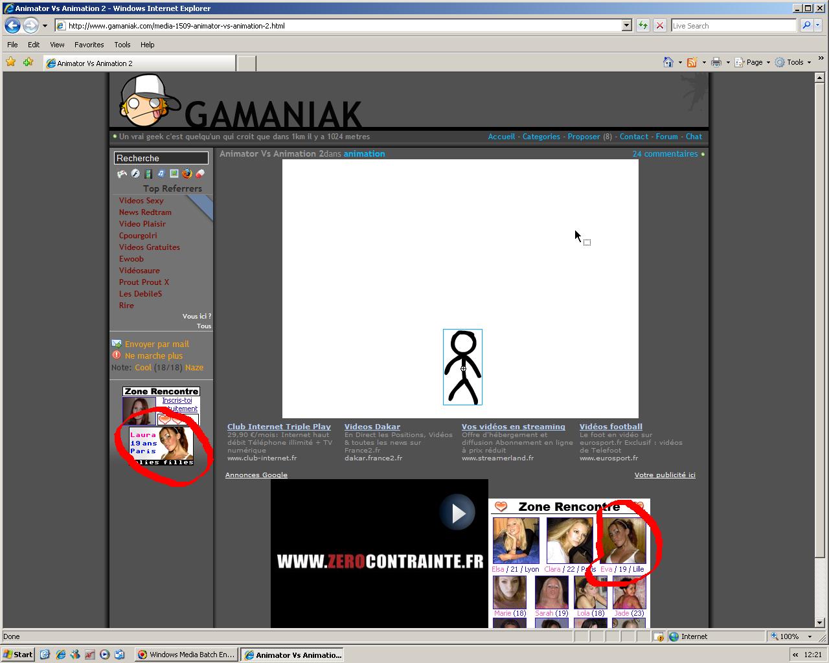Viewport: 829px width, 663px height.
Task: Open the Chat link
Action: 694,137
